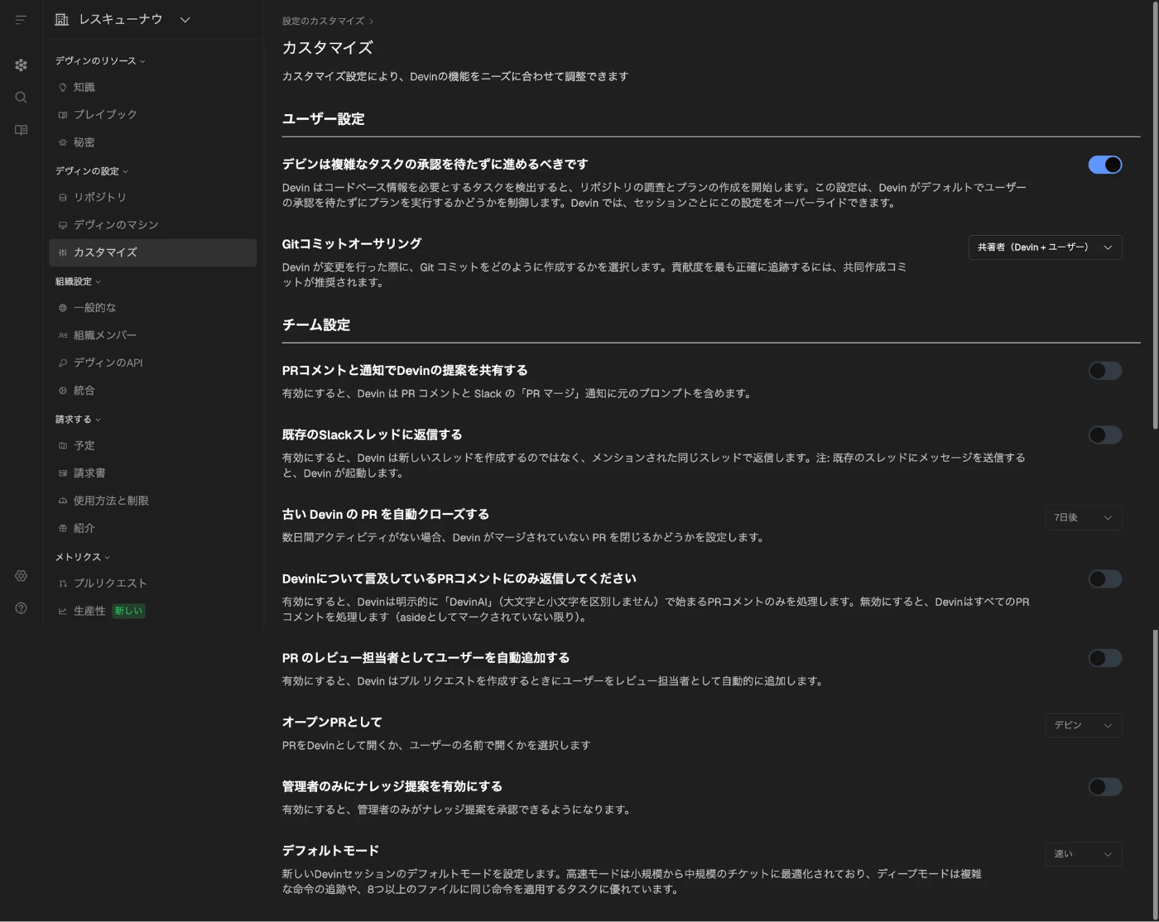Image resolution: width=1159 pixels, height=922 pixels.
Task: Click the 設定のカスタマイズ breadcrumb link
Action: [x=323, y=21]
